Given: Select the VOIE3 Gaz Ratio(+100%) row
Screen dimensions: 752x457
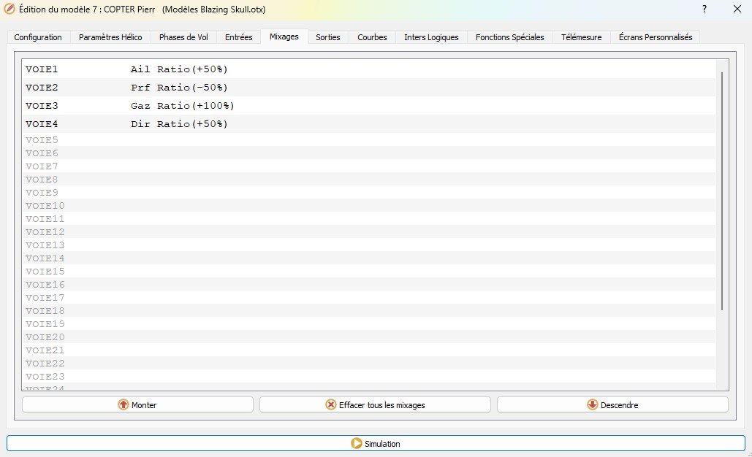Looking at the screenshot, I should 182,106.
